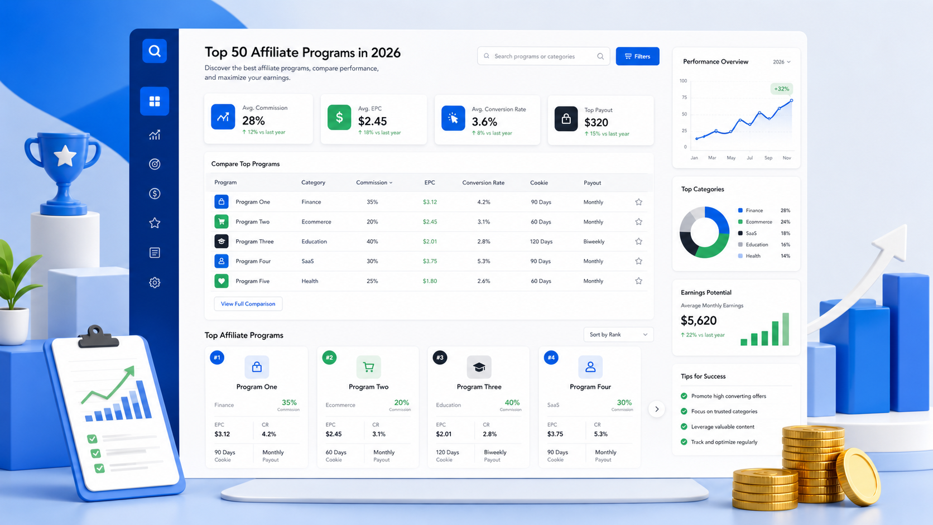Sort by the Commission column header
Screen dimensions: 933x525
coord(374,182)
